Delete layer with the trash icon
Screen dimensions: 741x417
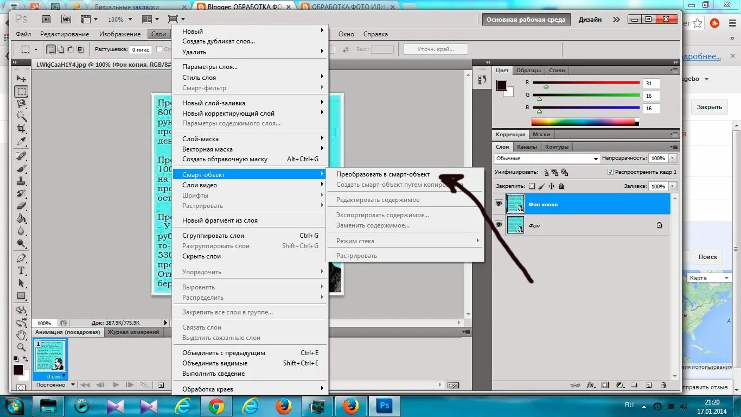pyautogui.click(x=663, y=385)
